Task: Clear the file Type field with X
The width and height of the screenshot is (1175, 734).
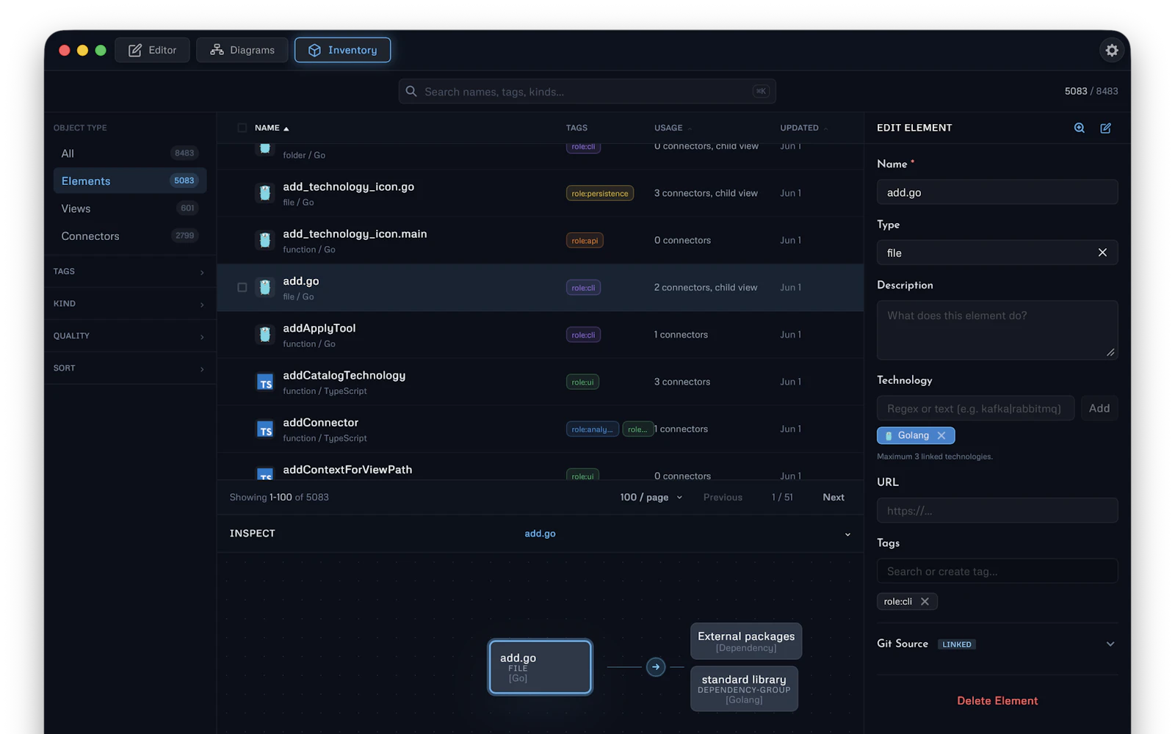Action: [1102, 252]
